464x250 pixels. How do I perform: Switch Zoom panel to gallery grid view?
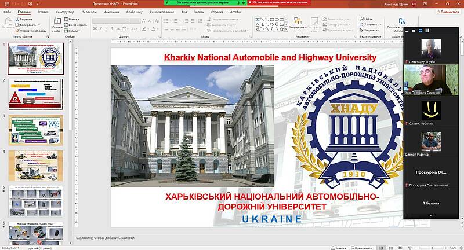click(x=427, y=31)
